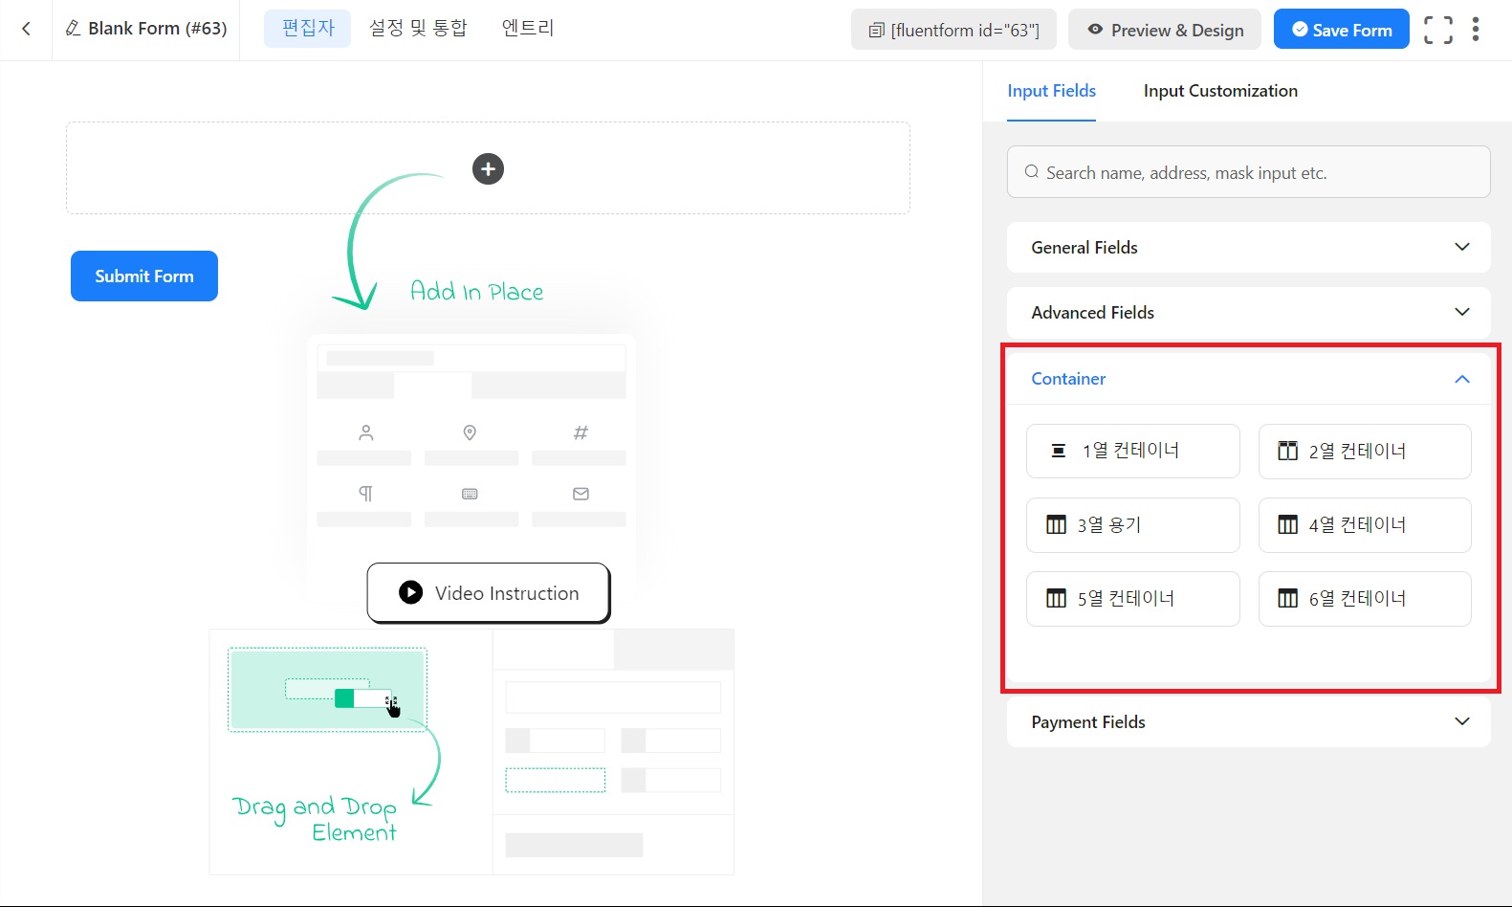Screen dimensions: 1512x907
Task: Click the copy icon in the shortcode box
Action: tap(876, 31)
